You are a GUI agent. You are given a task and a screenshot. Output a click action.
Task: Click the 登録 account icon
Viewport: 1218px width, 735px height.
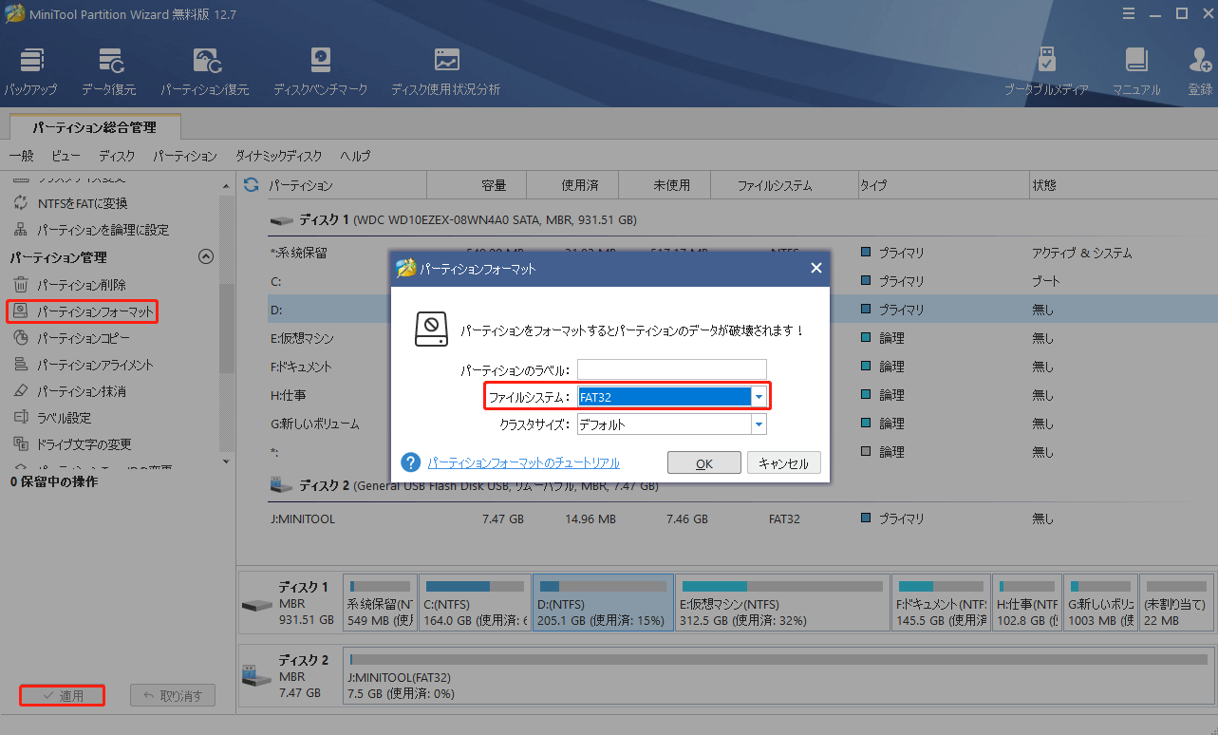(x=1200, y=71)
